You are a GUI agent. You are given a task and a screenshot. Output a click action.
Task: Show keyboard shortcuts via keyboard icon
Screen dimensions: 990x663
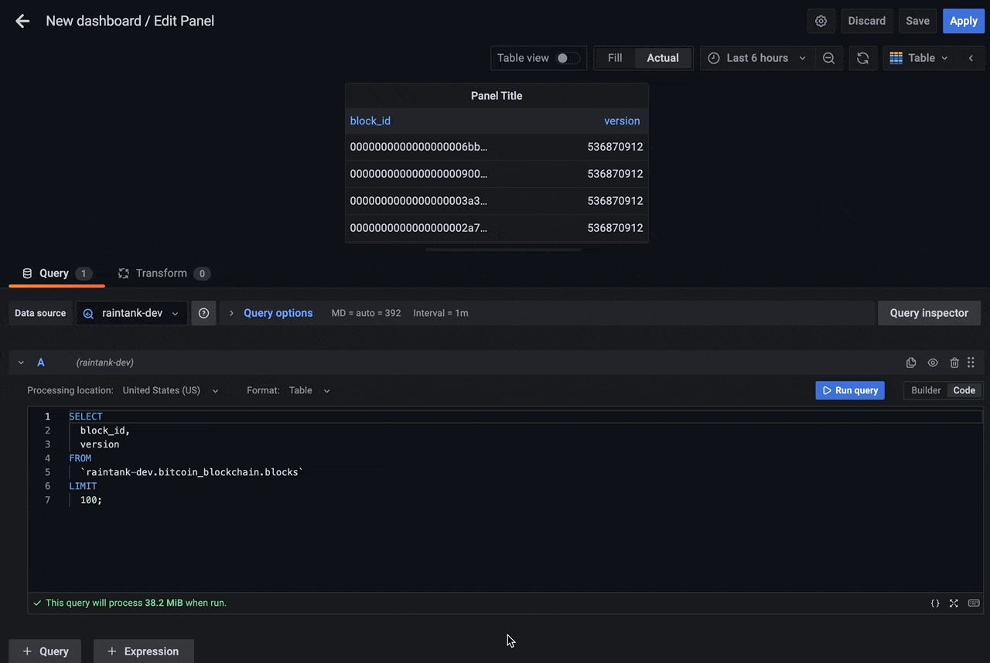973,603
